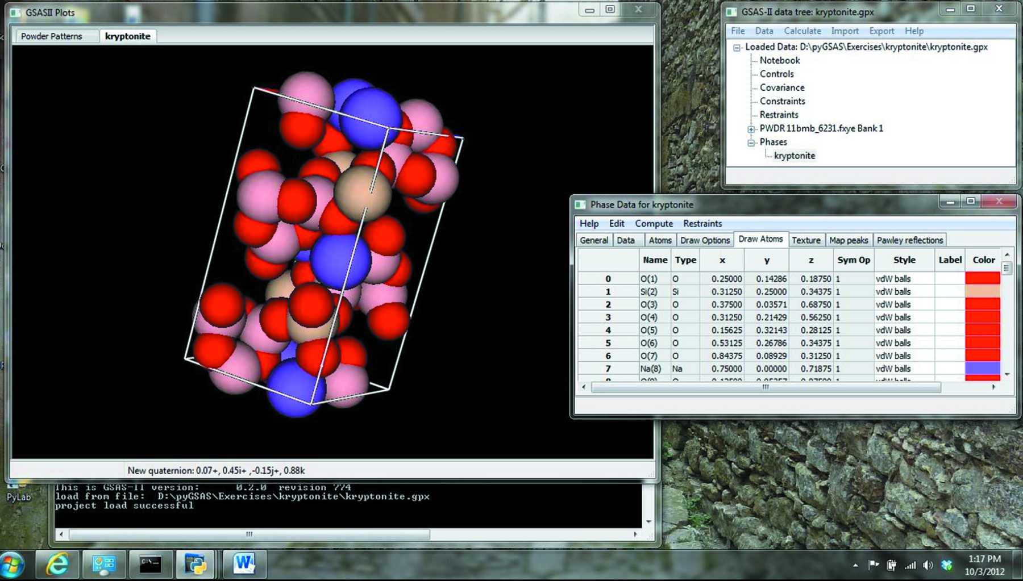Click the network signal tray icon
The image size is (1023, 581).
point(910,565)
